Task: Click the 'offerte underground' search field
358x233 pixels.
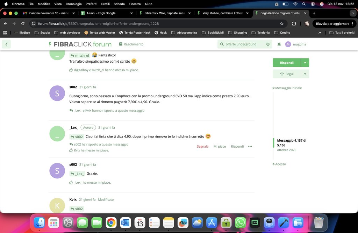Action: pyautogui.click(x=244, y=44)
